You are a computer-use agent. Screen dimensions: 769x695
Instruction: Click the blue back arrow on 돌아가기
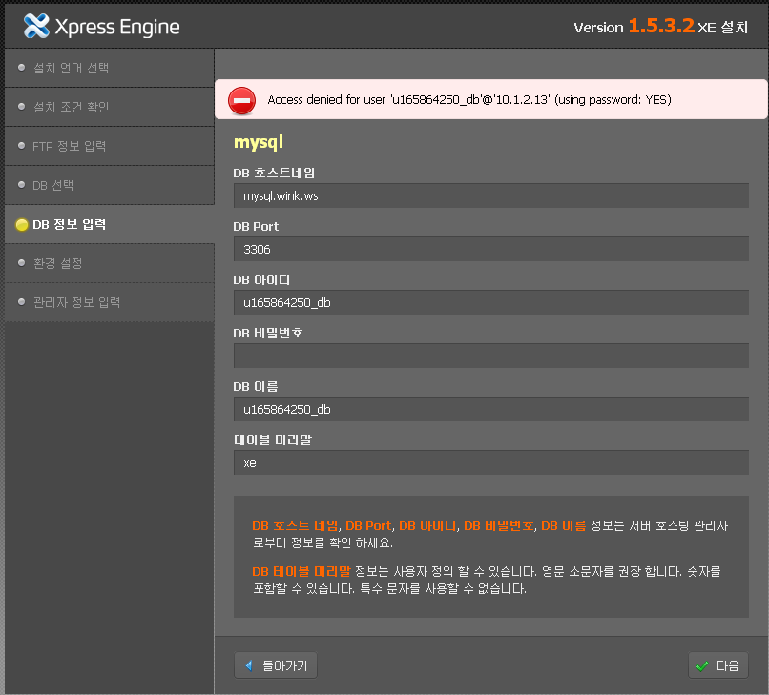click(250, 664)
